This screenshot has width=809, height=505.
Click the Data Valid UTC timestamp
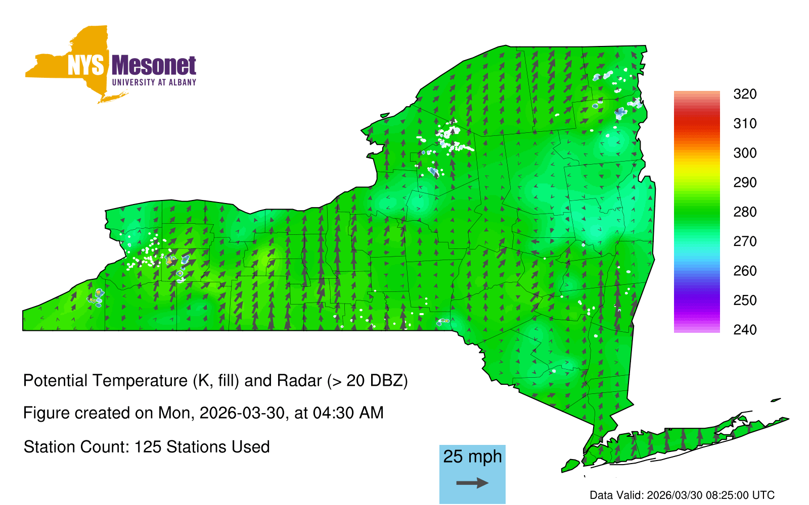[x=682, y=495]
